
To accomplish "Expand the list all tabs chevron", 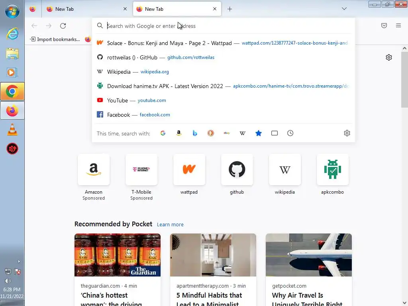I will (x=344, y=9).
